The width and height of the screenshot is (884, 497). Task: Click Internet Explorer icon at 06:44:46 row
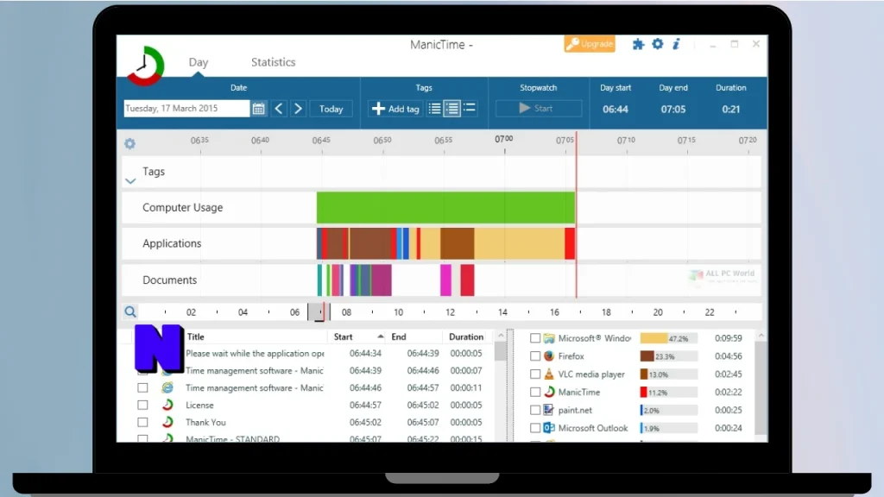pyautogui.click(x=167, y=387)
